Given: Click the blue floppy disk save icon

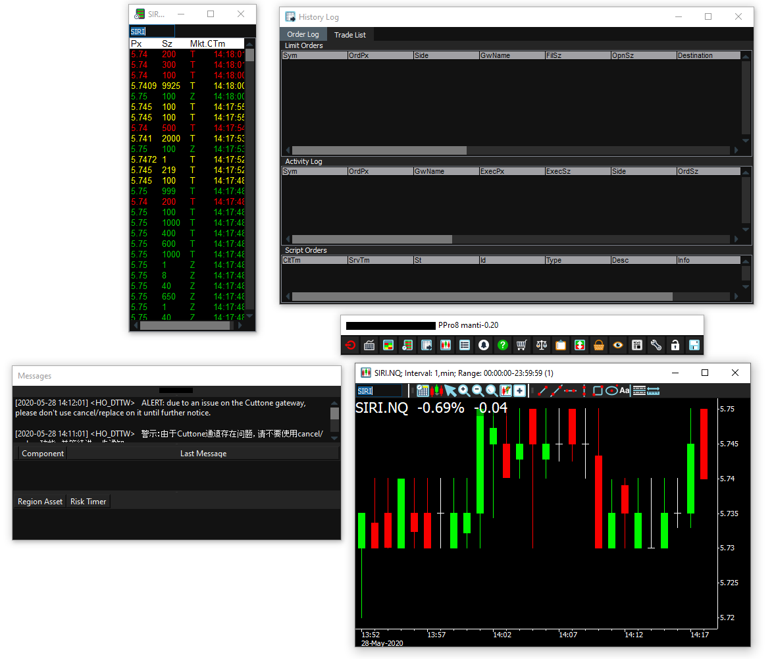Looking at the screenshot, I should click(x=694, y=345).
